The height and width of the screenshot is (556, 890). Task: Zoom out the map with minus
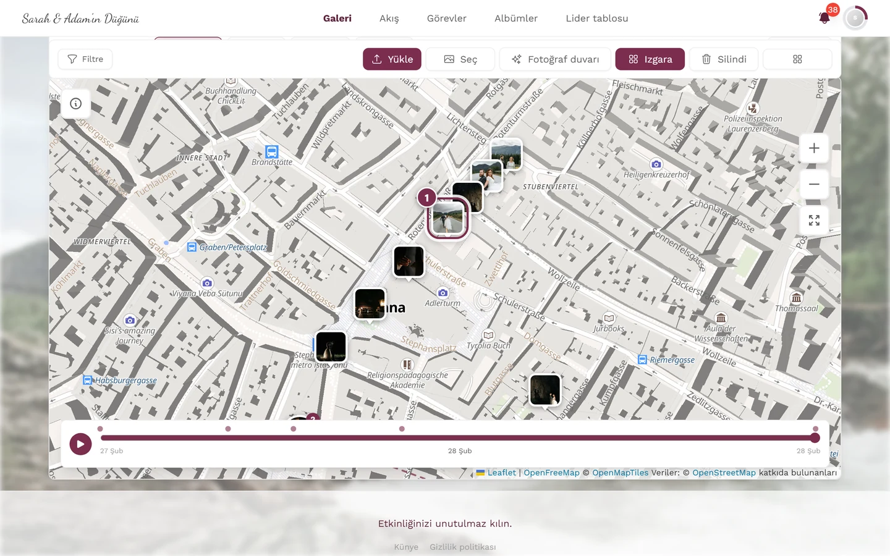pos(814,184)
